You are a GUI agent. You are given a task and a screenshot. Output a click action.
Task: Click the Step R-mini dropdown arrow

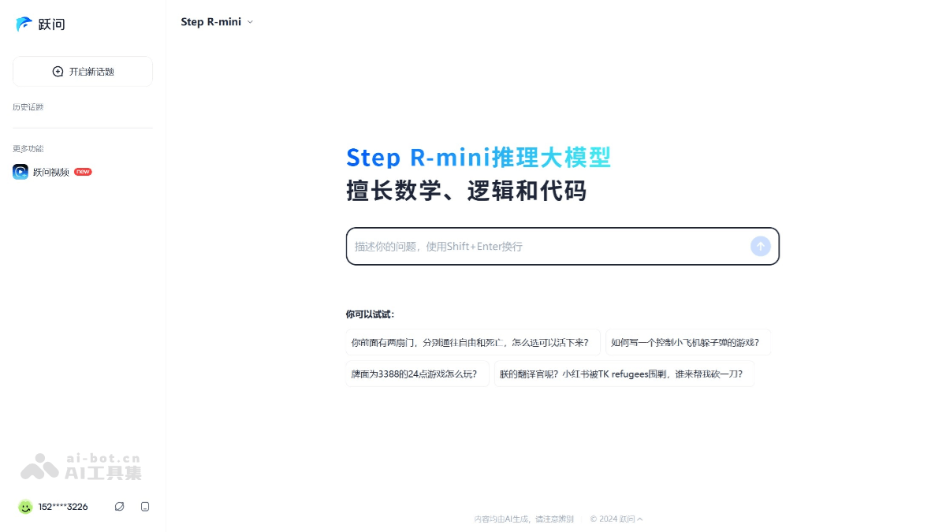coord(250,21)
